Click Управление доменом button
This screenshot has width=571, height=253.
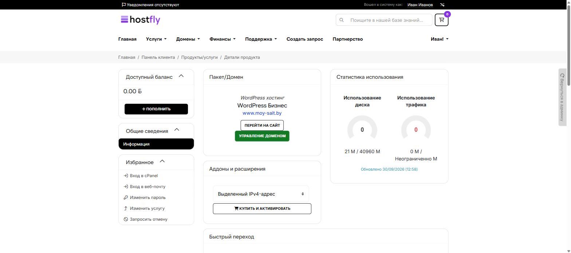(262, 136)
